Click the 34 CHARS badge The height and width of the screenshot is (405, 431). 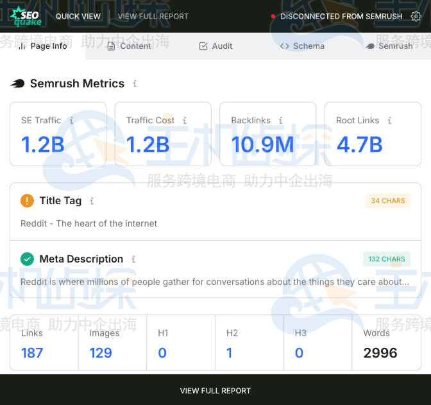pyautogui.click(x=388, y=200)
